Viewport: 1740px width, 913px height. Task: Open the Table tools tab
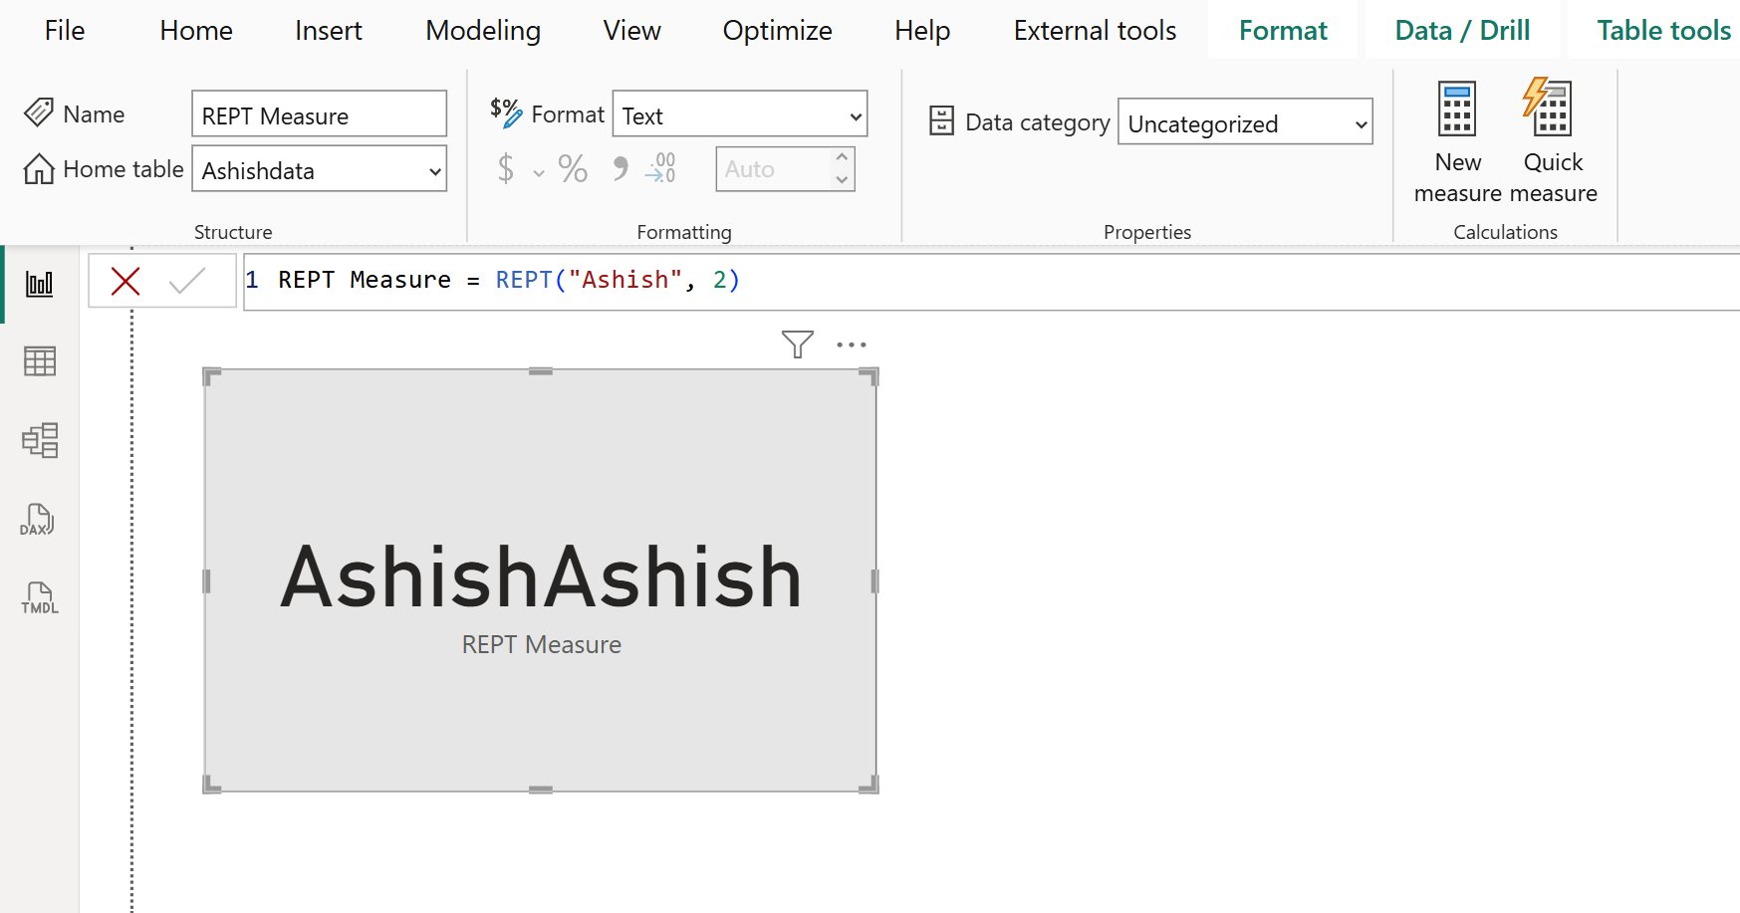(x=1663, y=30)
